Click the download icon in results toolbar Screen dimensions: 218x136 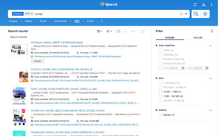pyautogui.click(x=126, y=31)
